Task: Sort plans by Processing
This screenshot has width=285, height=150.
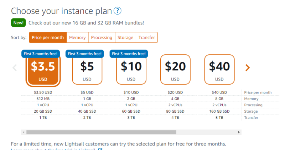Action: (102, 37)
